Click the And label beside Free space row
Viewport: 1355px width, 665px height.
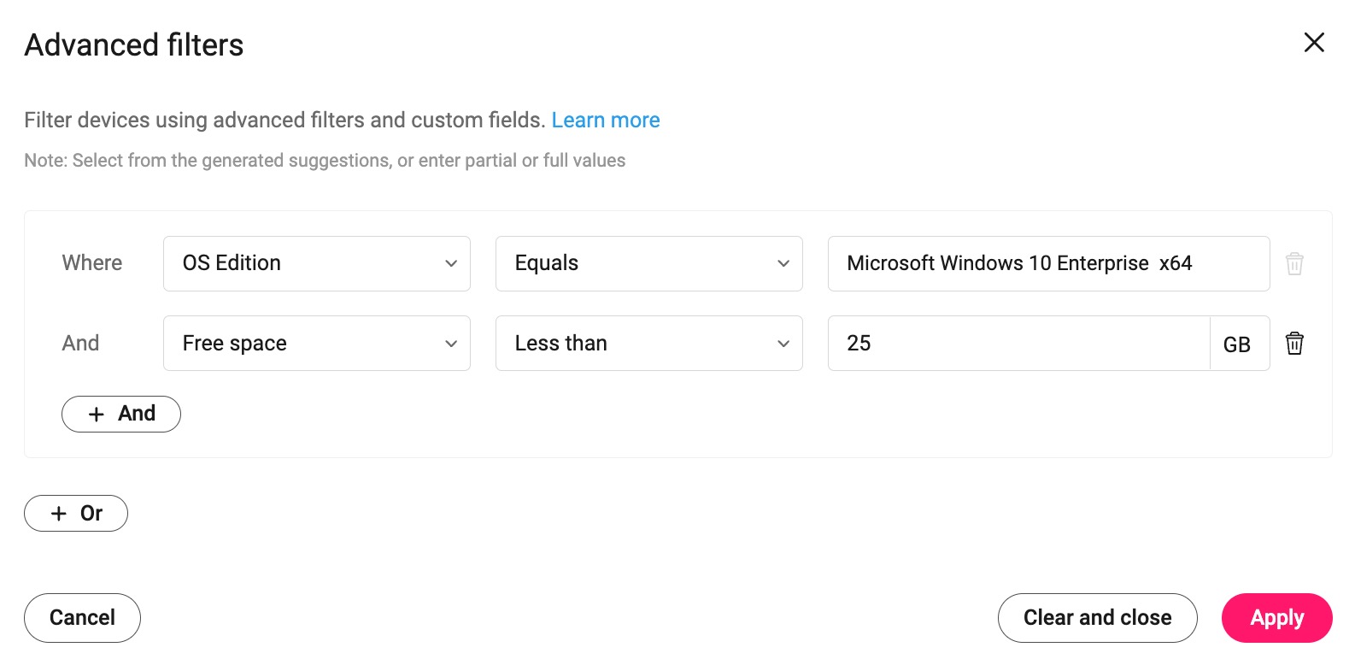tap(81, 344)
